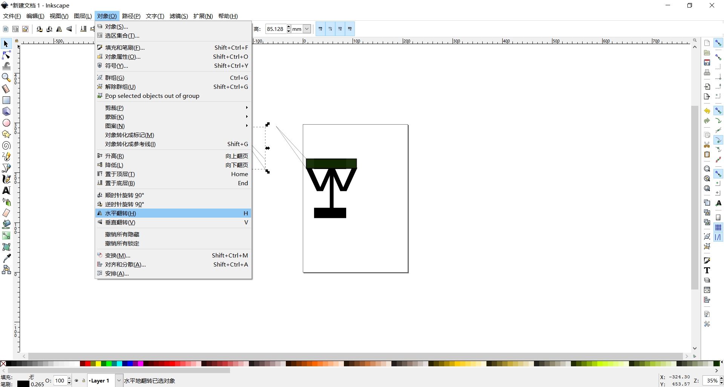The width and height of the screenshot is (724, 387).
Task: Select the Paint bucket tool
Action: point(6,224)
